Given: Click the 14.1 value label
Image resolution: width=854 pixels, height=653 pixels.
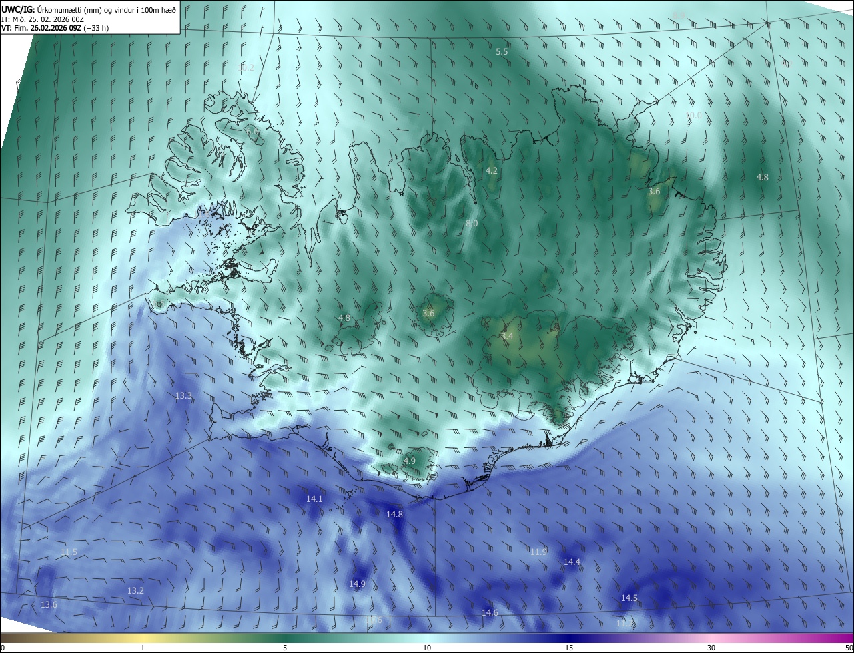Looking at the screenshot, I should (x=314, y=499).
